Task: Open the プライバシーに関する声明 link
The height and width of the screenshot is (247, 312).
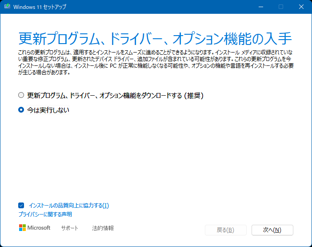Action: click(45, 215)
